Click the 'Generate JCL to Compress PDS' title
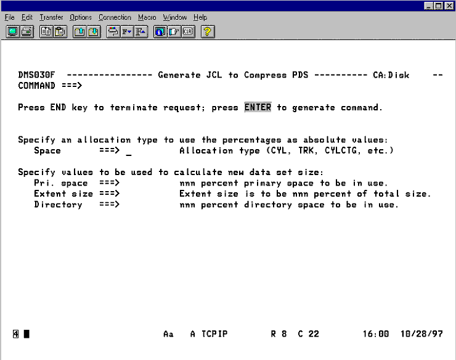Screen dimensions: 456x360 coord(233,75)
